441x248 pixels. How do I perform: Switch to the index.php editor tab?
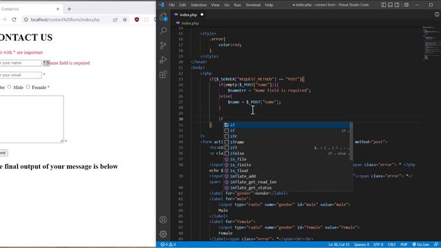tap(188, 14)
